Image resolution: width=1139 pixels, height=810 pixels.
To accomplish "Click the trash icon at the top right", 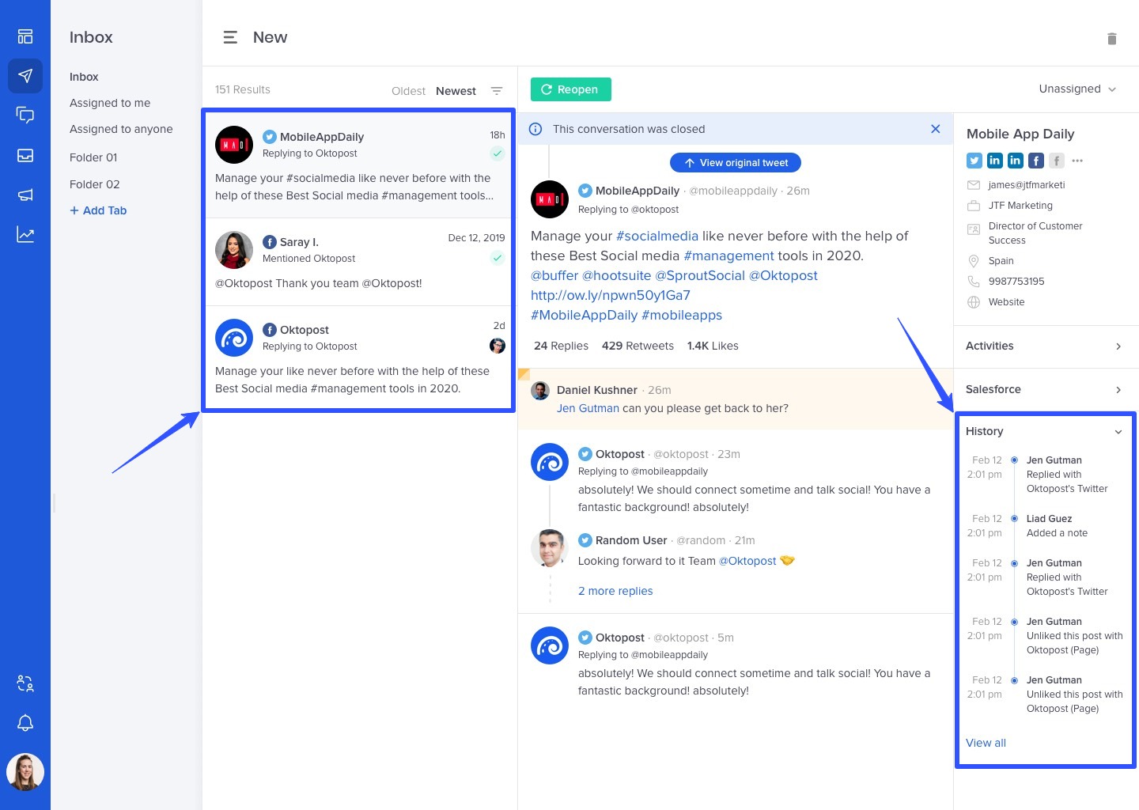I will pos(1111,39).
